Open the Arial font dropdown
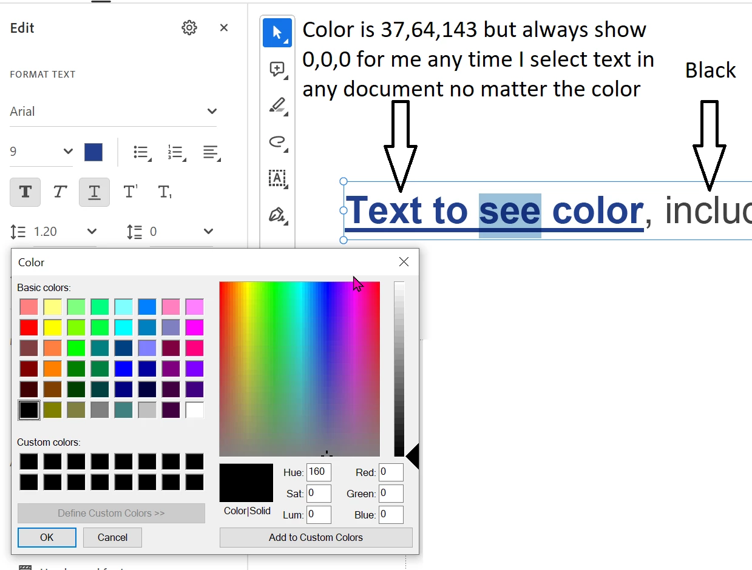The height and width of the screenshot is (570, 752). coord(113,112)
